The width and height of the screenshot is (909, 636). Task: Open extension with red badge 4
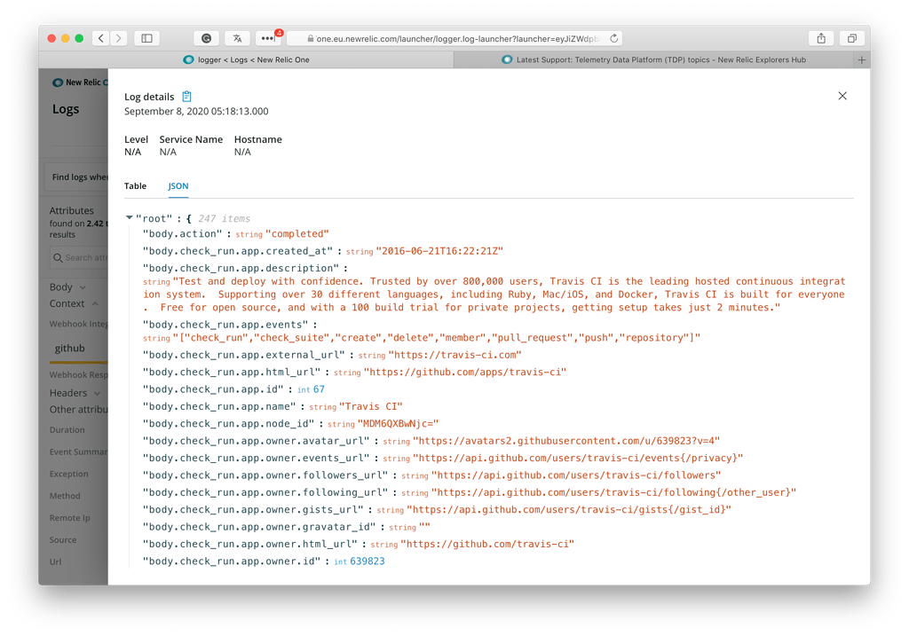pos(268,38)
